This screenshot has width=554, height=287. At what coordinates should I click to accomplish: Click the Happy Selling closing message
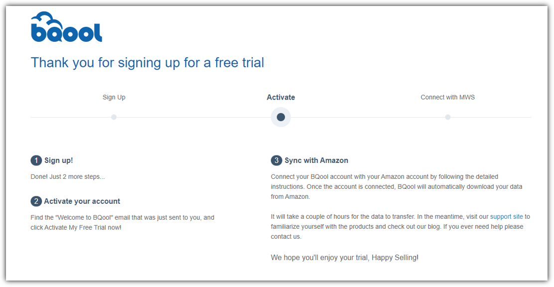coord(344,258)
